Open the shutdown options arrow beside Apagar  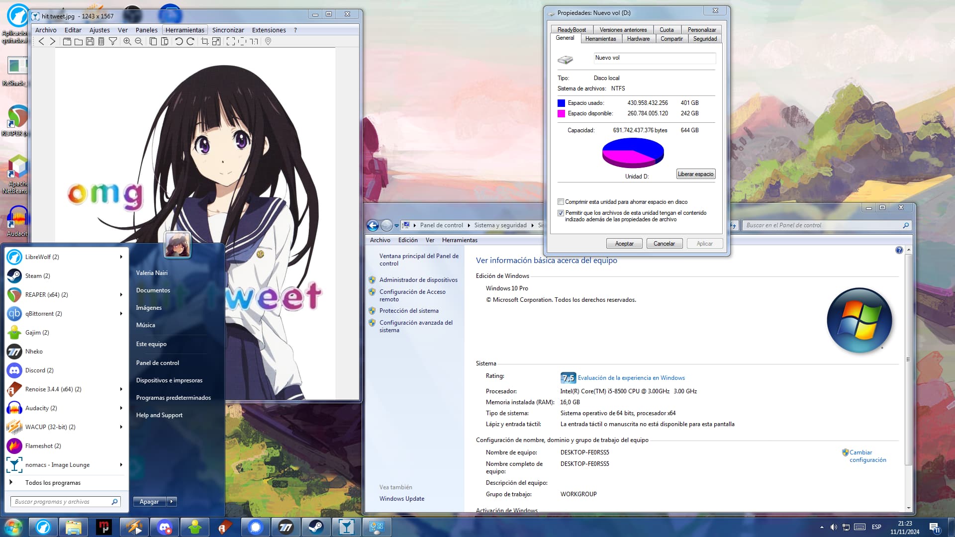[172, 502]
